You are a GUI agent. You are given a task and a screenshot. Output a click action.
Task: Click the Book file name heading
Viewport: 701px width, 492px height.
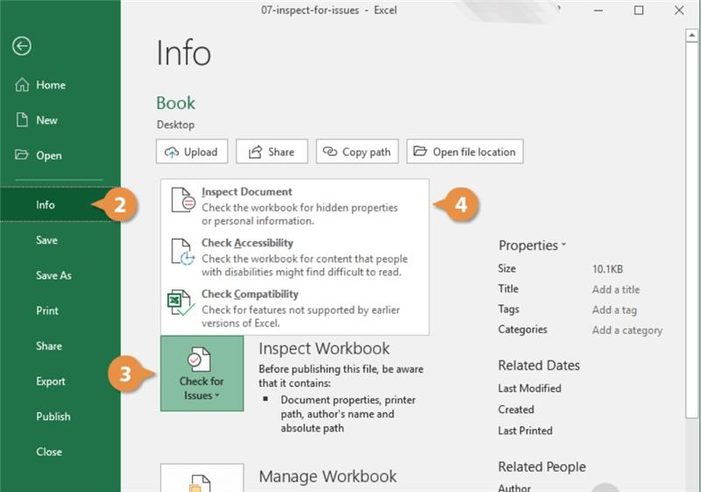tap(176, 103)
